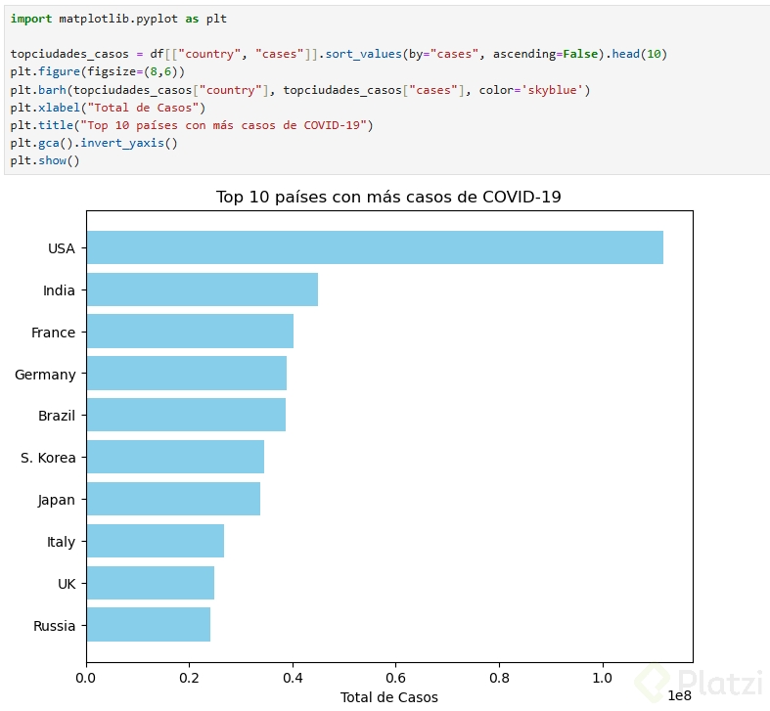Select the India bar

(202, 289)
